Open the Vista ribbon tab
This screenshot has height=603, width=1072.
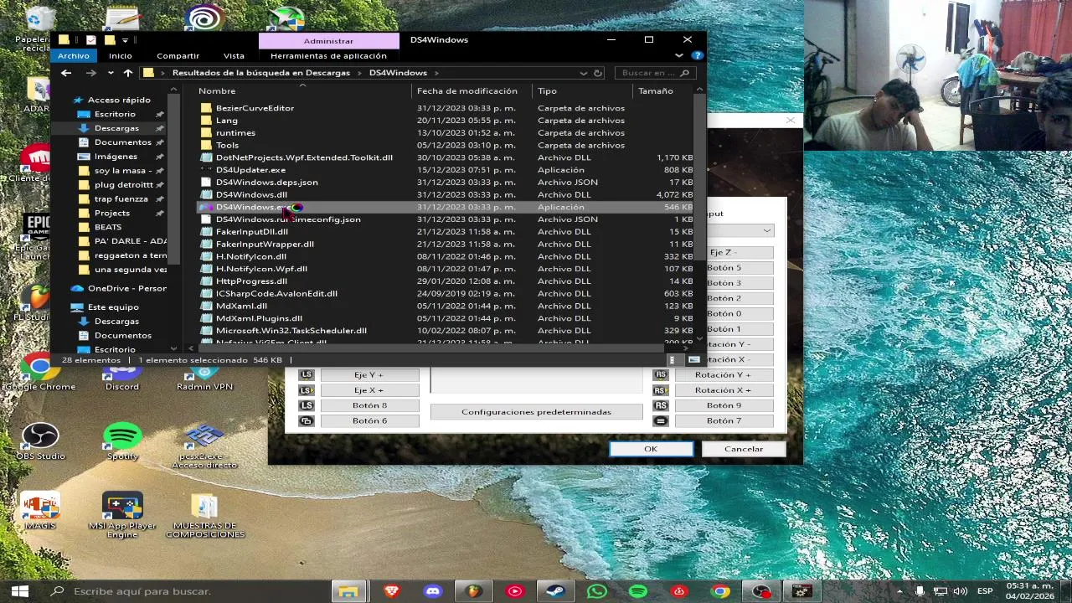pos(234,56)
